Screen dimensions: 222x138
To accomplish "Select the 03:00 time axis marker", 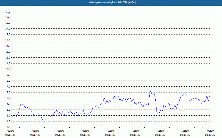I will [36, 131].
